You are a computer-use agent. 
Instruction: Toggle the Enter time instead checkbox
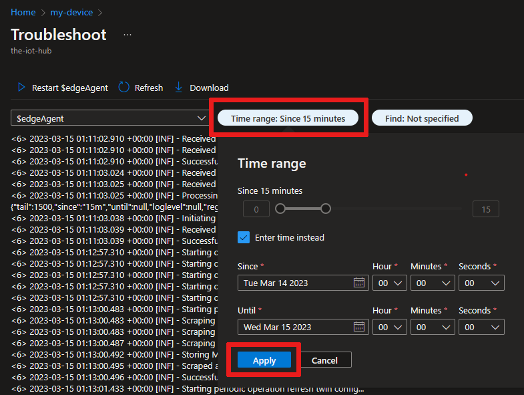[x=244, y=237]
